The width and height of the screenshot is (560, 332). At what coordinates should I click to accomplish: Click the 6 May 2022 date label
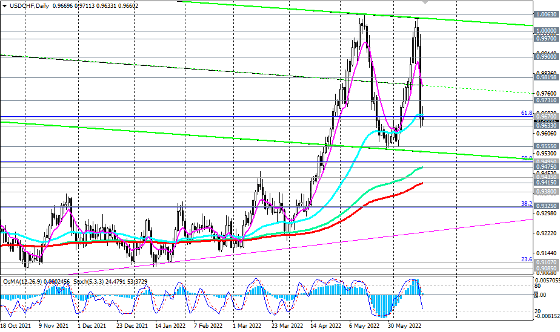point(364,326)
